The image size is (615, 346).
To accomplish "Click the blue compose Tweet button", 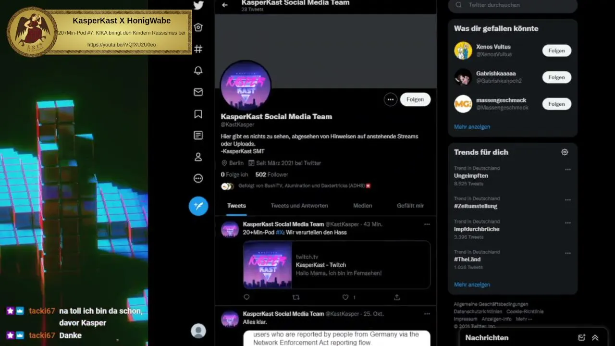I will (198, 206).
